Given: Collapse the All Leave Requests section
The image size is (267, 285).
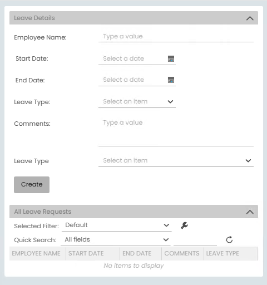Looking at the screenshot, I should point(250,212).
